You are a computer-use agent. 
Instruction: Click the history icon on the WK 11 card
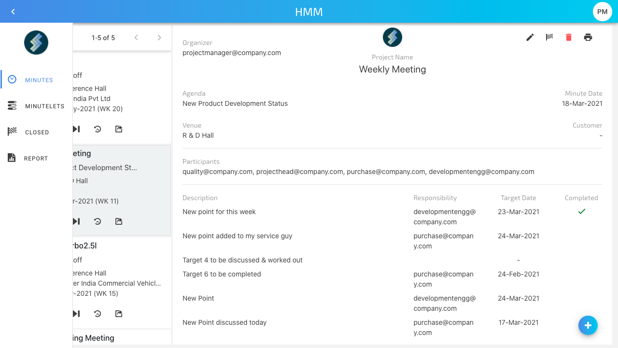[98, 221]
